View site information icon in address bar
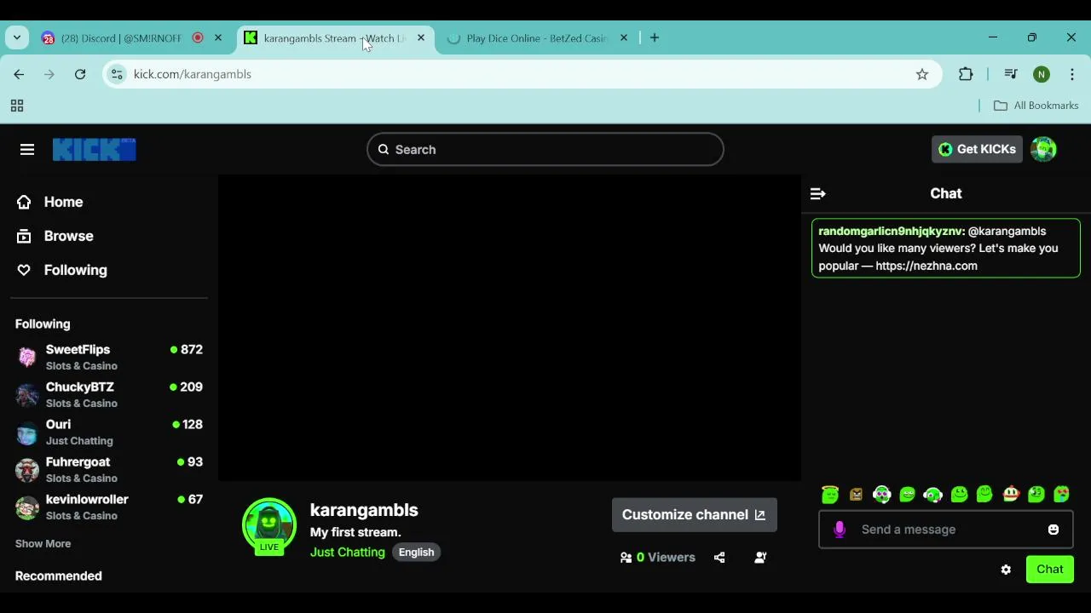Viewport: 1091px width, 613px height. point(118,74)
